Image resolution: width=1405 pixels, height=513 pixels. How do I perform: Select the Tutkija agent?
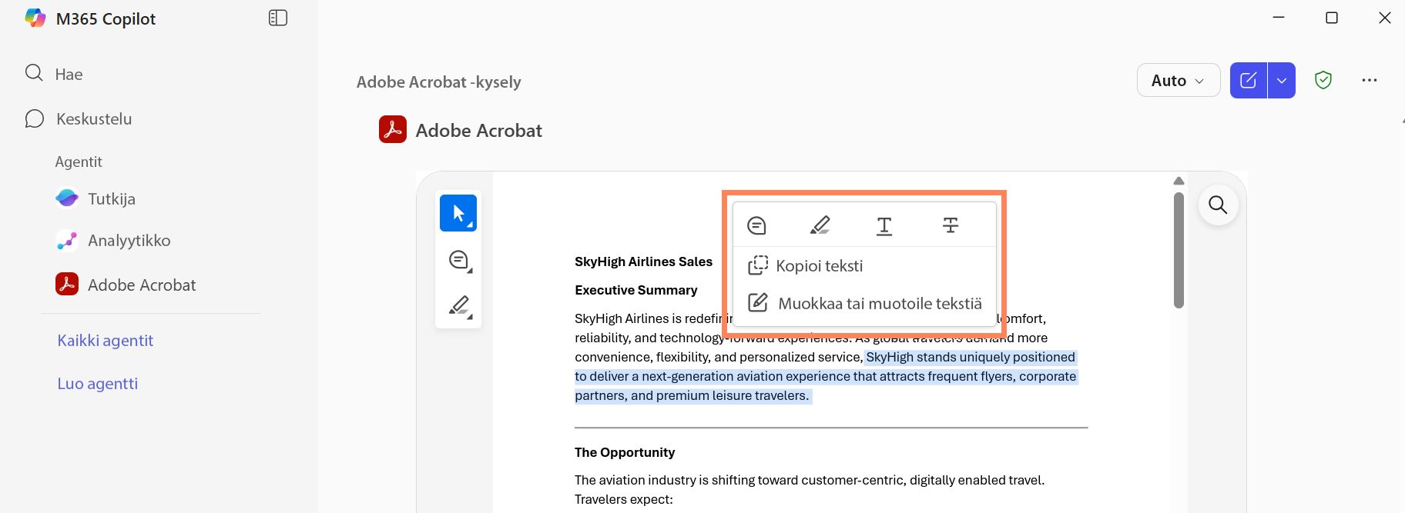[x=96, y=198]
